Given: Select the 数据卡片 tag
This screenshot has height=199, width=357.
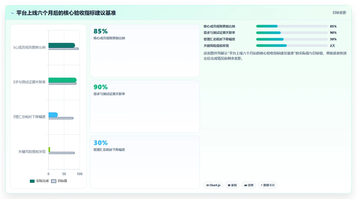Looking at the screenshot, I should tap(268, 185).
